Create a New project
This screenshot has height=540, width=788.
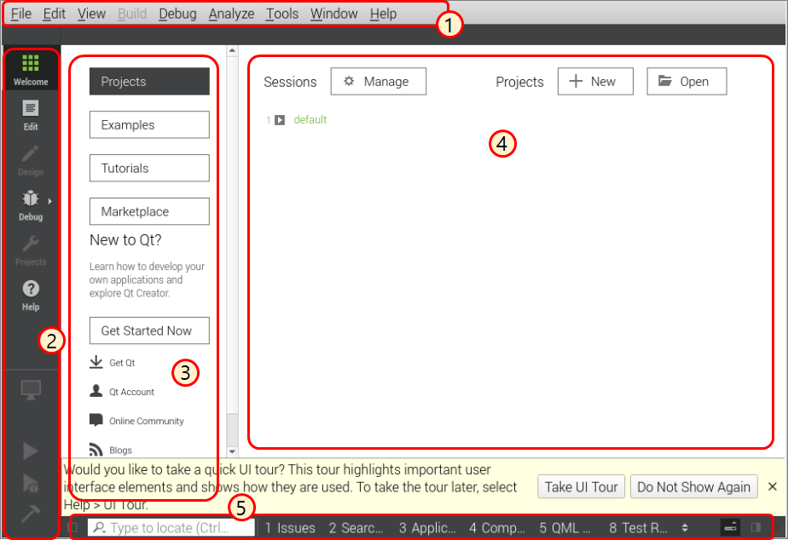coord(595,81)
